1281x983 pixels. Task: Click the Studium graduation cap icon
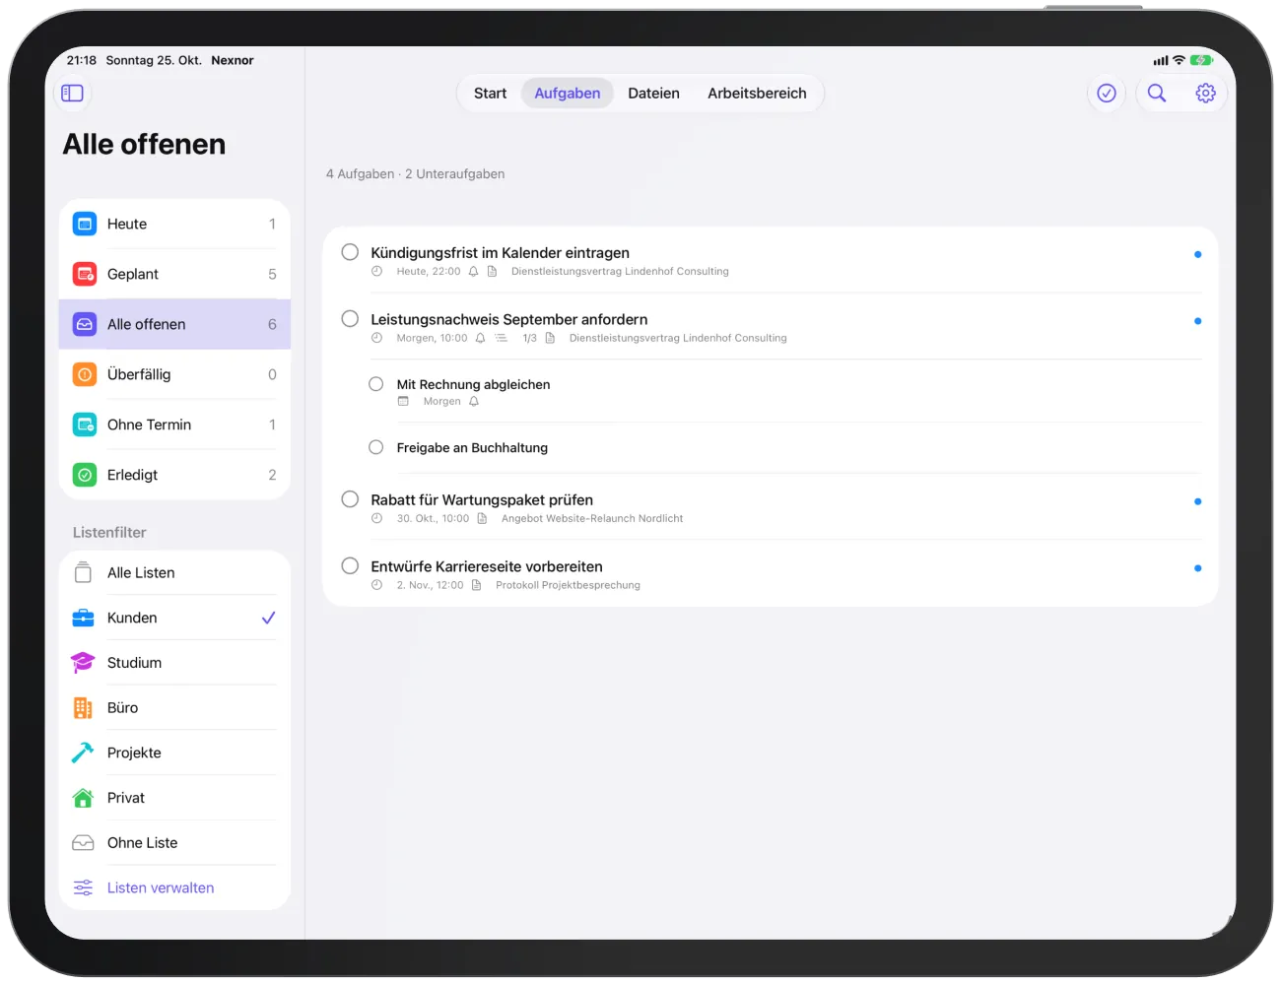[83, 663]
